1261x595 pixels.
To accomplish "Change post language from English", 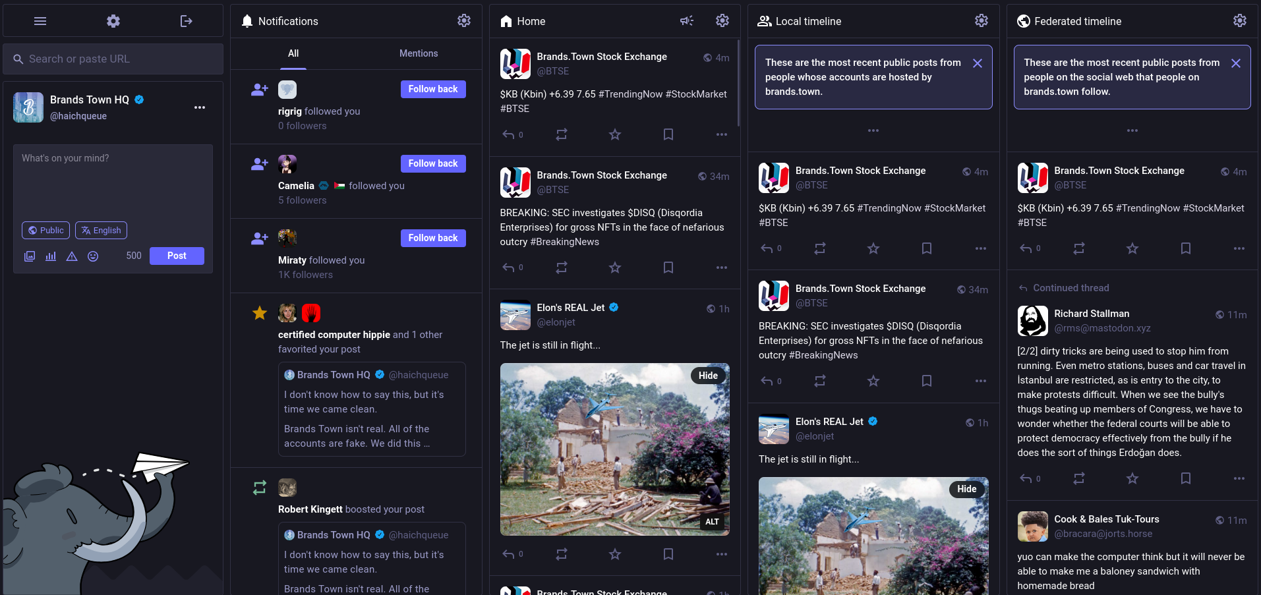I will point(101,230).
